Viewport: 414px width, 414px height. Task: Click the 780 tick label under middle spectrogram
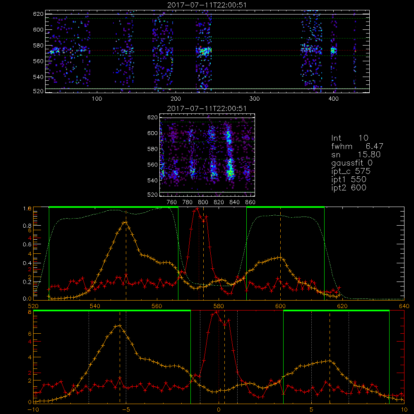coord(188,202)
